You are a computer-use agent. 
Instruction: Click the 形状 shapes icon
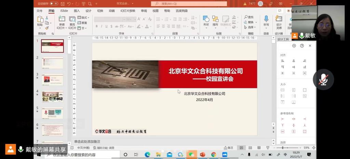tap(206, 19)
